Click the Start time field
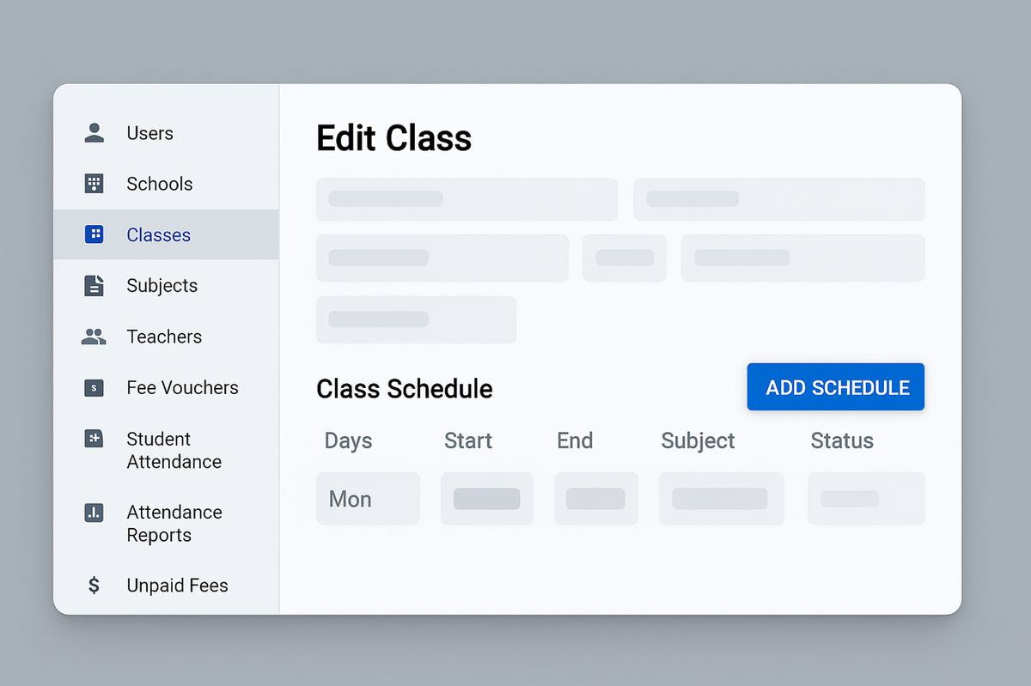Image resolution: width=1031 pixels, height=686 pixels. (x=487, y=499)
